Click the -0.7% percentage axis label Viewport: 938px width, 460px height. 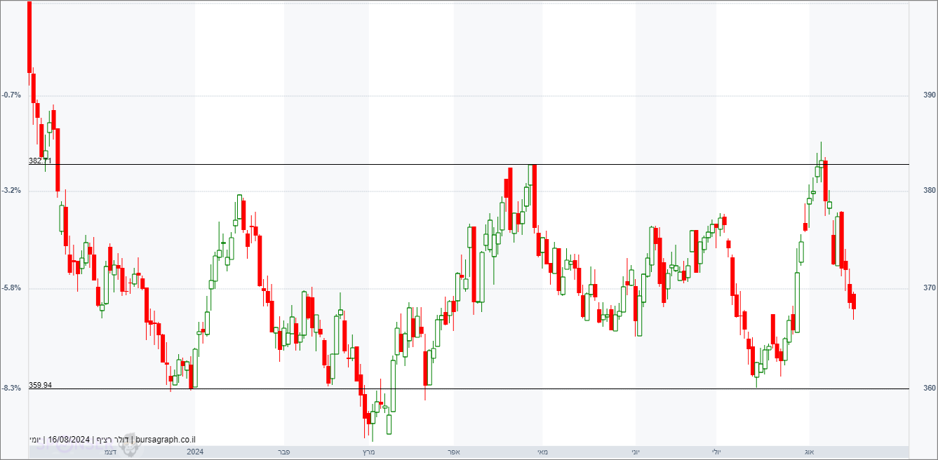coord(11,95)
